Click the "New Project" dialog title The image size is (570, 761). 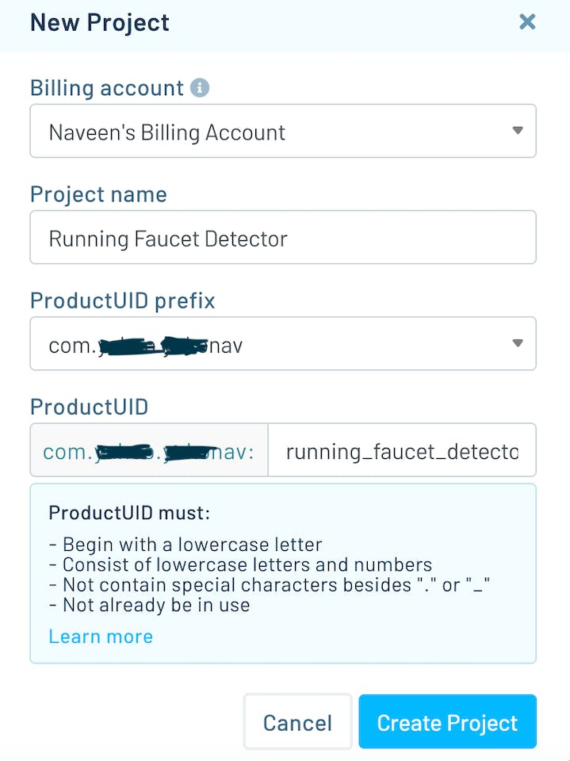point(100,22)
